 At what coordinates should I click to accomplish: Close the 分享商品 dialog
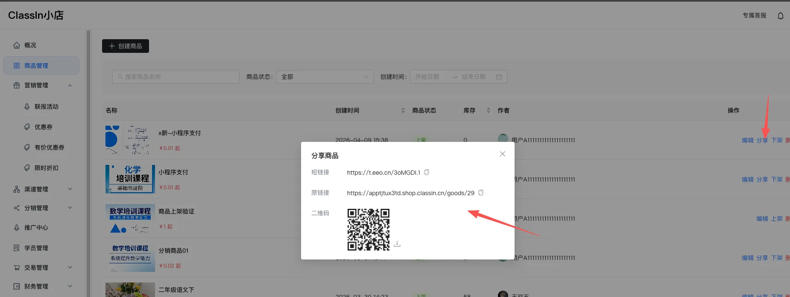503,154
